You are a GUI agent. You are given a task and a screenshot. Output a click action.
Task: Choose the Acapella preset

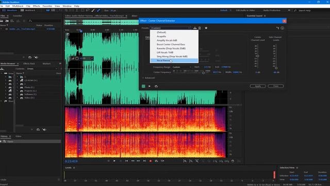click(x=174, y=36)
